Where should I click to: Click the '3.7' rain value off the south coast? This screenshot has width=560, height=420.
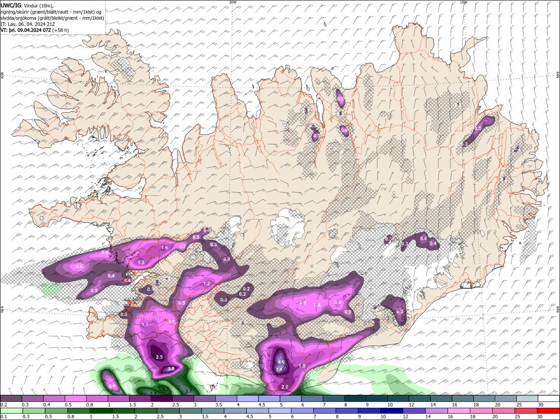[189, 391]
